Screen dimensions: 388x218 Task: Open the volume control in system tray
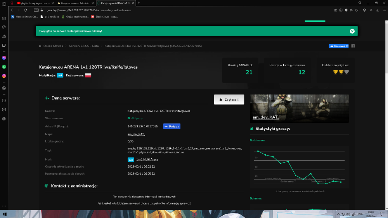348,214
